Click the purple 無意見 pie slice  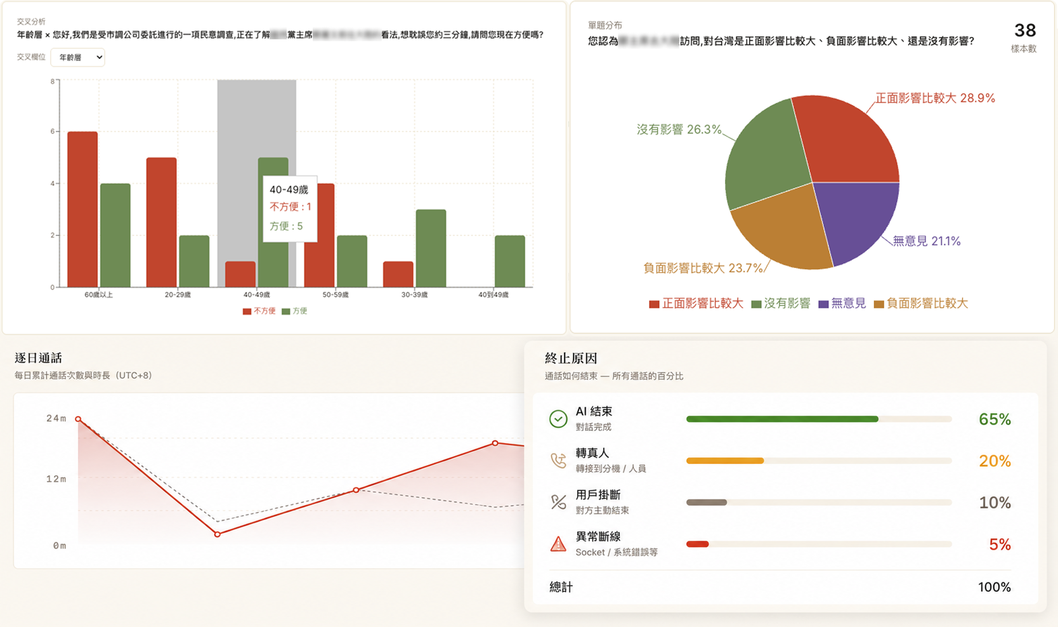coord(856,219)
